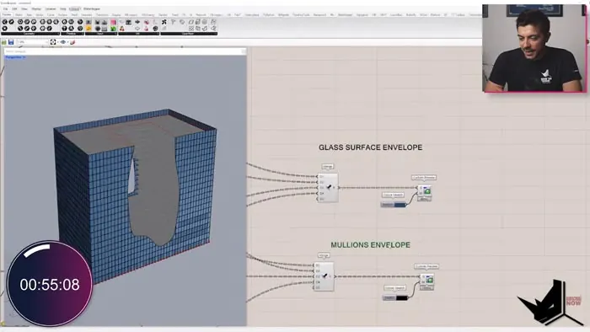
Task: Click the Custom Preview label in mullions group
Action: click(x=426, y=266)
